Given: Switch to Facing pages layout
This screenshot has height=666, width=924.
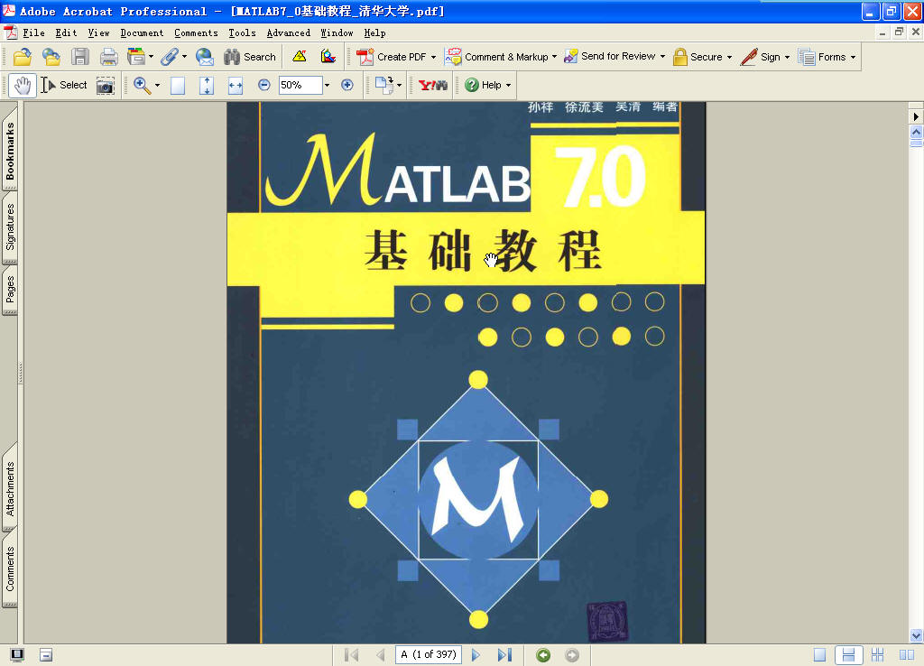Looking at the screenshot, I should pos(906,655).
